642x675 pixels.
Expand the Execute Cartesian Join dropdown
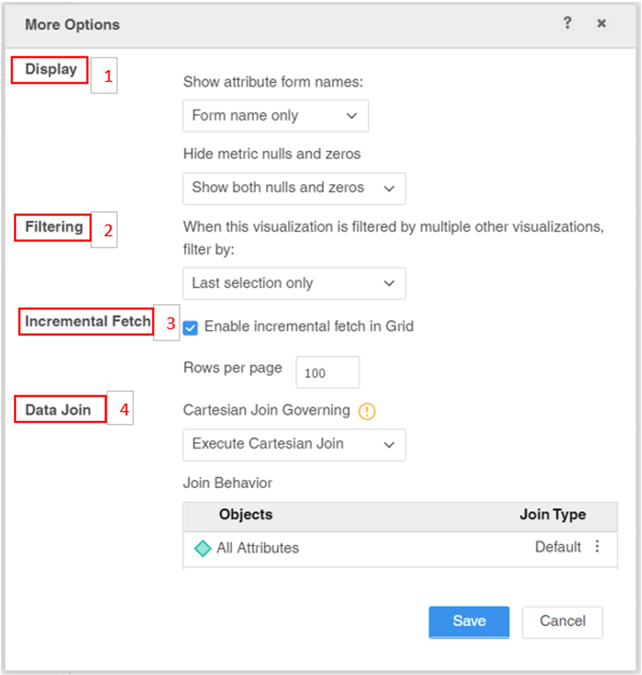294,444
